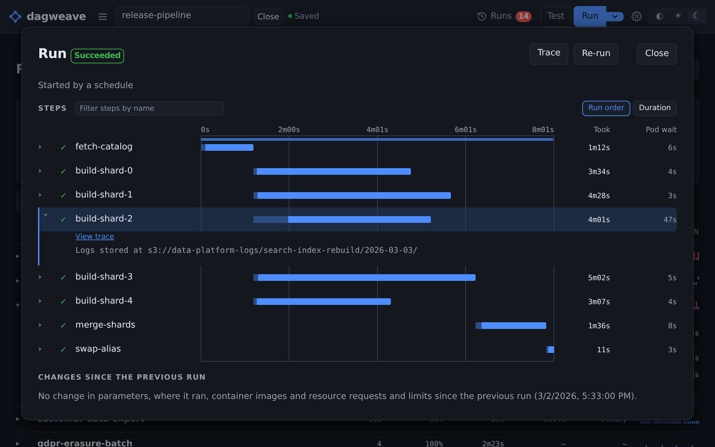715x447 pixels.
Task: Click the build-shard-3 success checkmark
Action: point(63,278)
